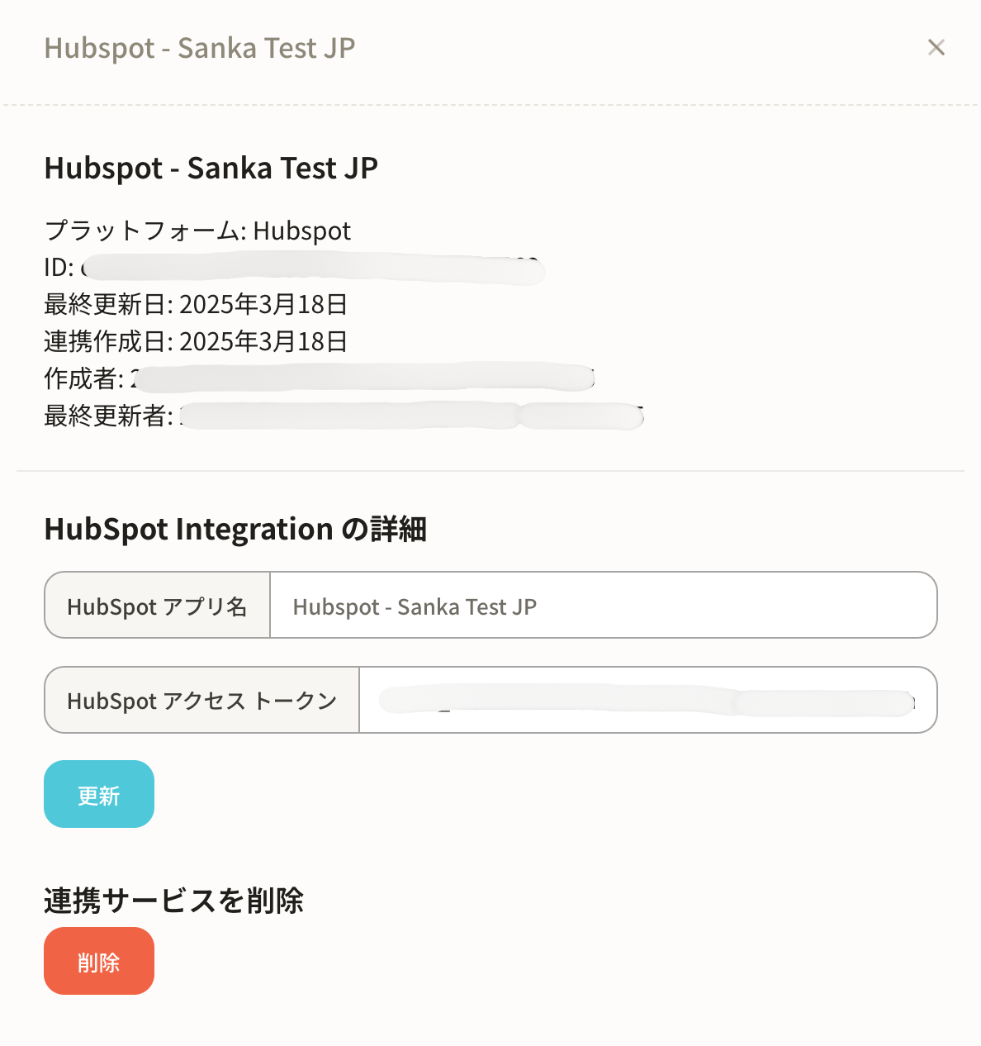Click the 最終更新日 date line
Image resolution: width=981 pixels, height=1046 pixels.
click(x=196, y=304)
